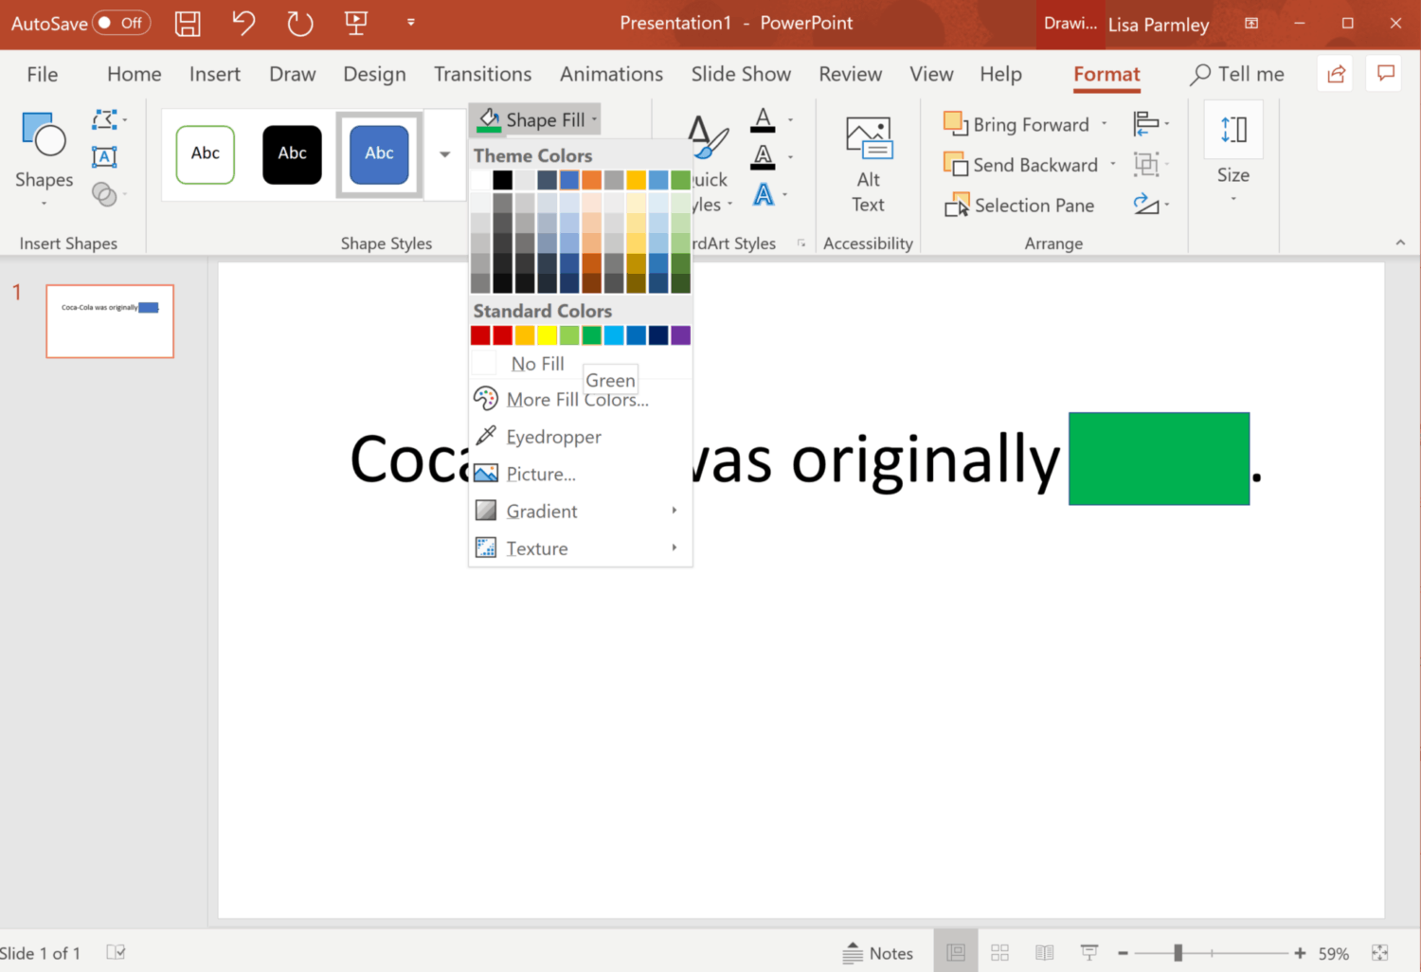Open Ribbon Display Options
Screen dimensions: 1421x972
coord(1251,23)
